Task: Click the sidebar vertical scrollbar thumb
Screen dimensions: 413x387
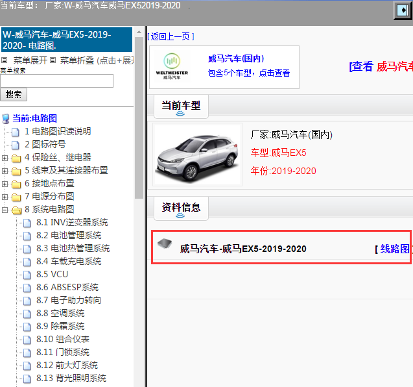Action: [x=139, y=118]
